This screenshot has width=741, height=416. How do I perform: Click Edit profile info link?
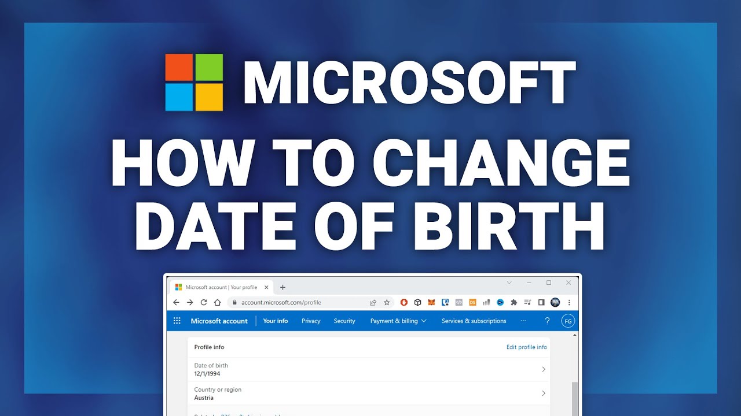[527, 347]
